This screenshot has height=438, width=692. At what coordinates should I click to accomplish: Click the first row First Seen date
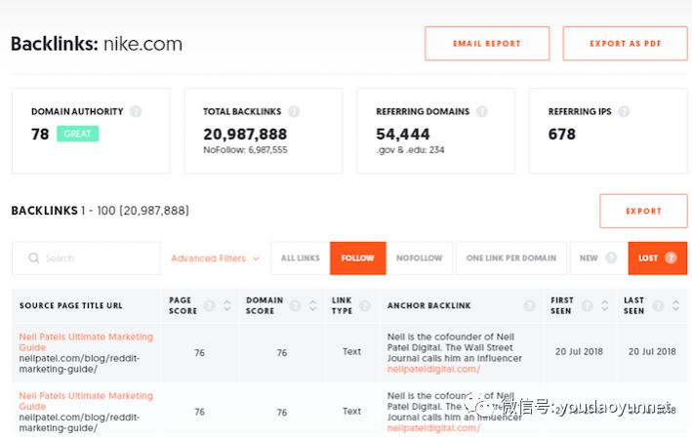pyautogui.click(x=579, y=351)
